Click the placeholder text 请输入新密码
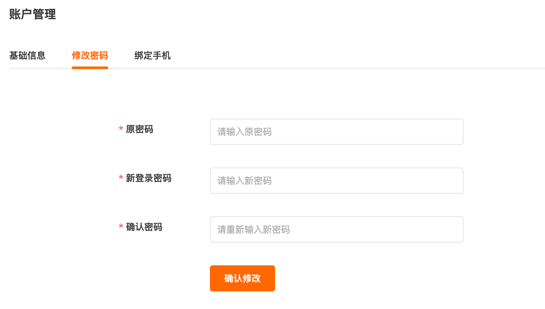This screenshot has width=545, height=309. click(244, 181)
